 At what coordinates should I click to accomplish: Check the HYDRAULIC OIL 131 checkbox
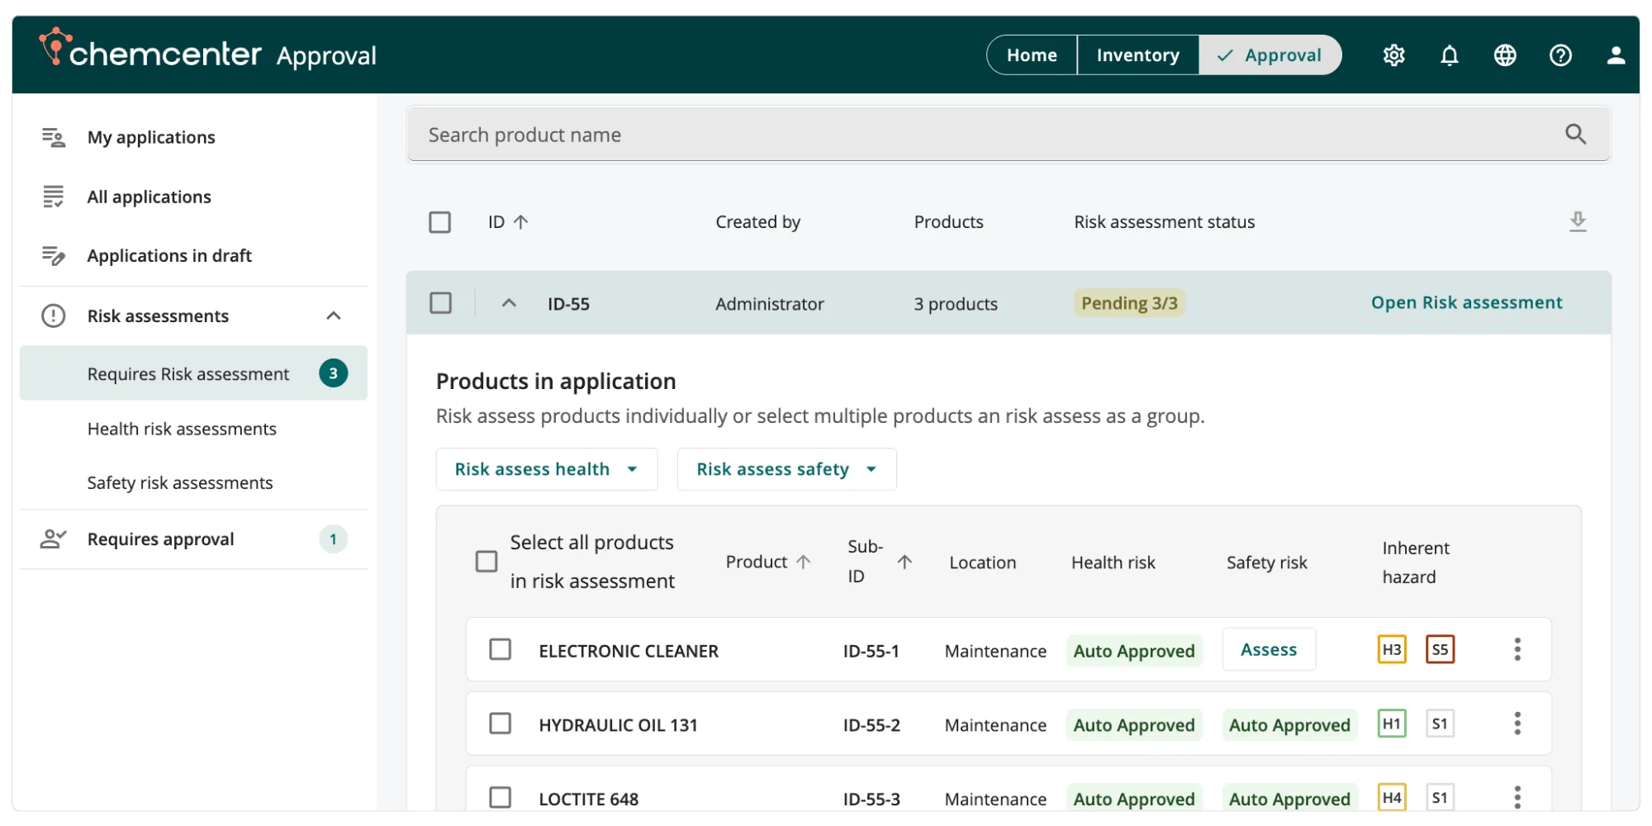tap(500, 724)
